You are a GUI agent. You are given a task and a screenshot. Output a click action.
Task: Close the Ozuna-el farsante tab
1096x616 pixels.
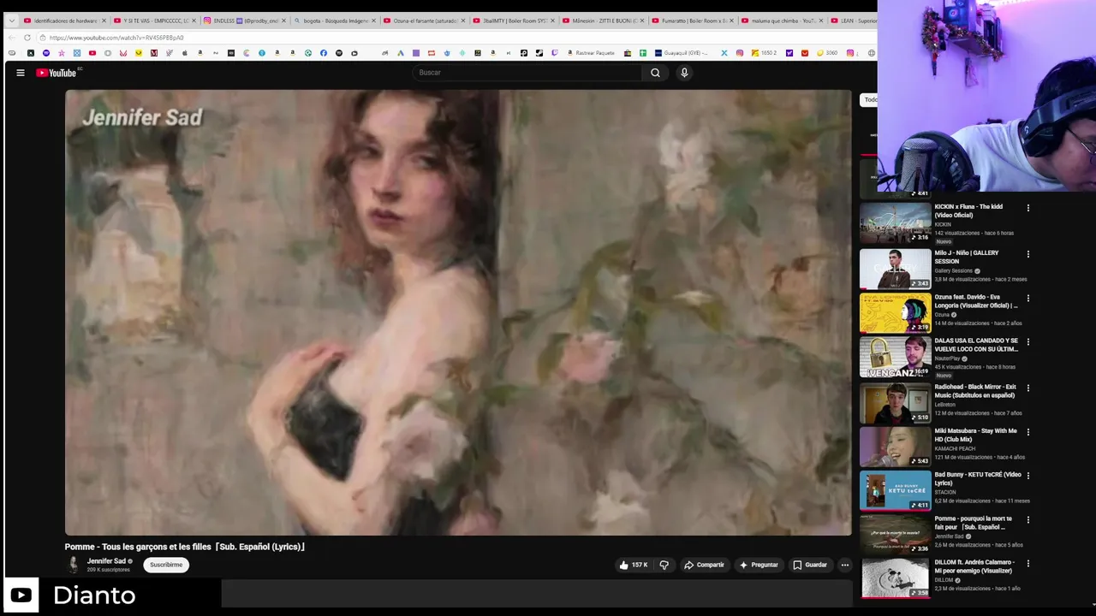463,21
